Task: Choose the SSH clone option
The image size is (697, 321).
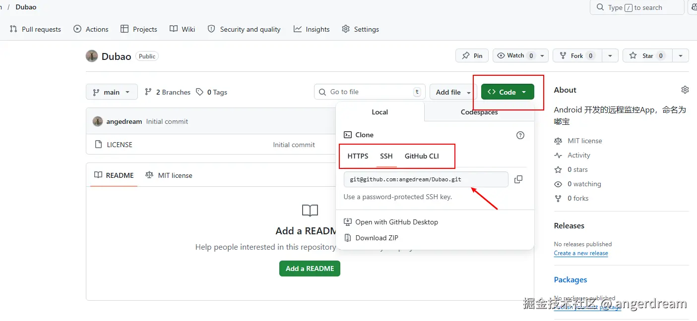Action: coord(386,156)
